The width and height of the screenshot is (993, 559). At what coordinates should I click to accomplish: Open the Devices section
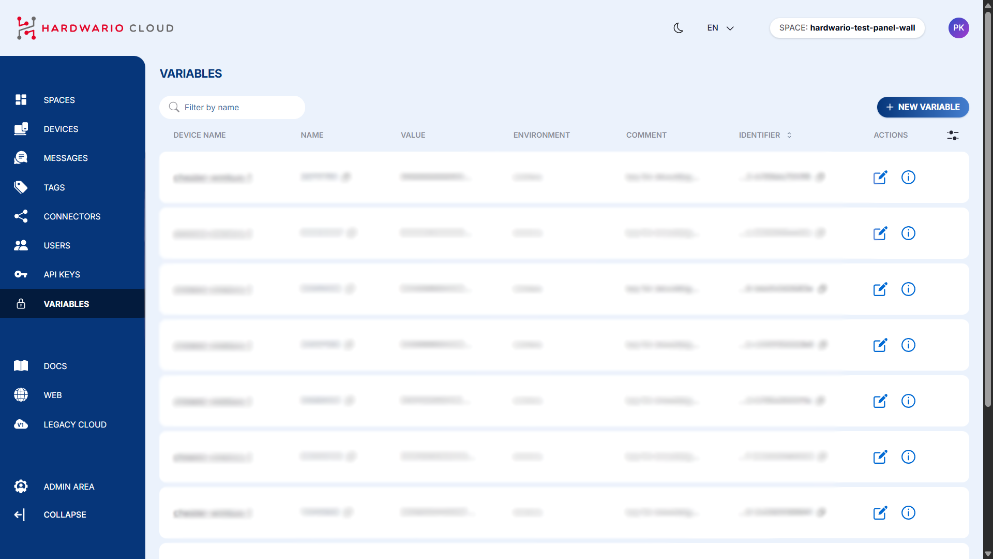tap(61, 129)
